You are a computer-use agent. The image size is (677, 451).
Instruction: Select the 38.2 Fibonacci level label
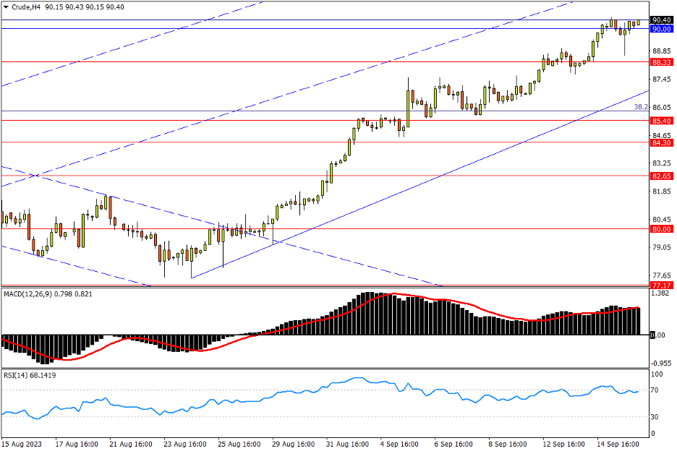coord(640,107)
